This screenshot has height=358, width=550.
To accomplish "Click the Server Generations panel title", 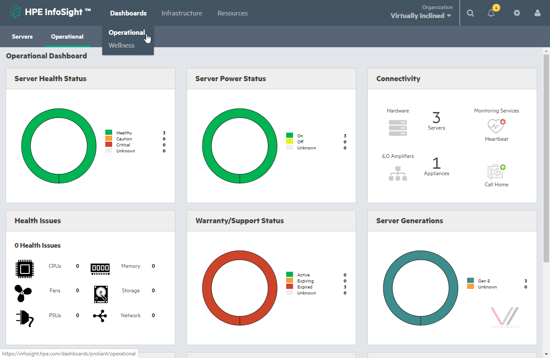I will point(409,221).
